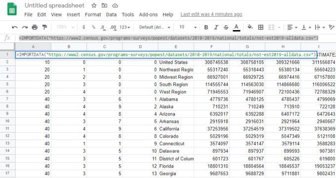Activate the Paint format tool

click(x=44, y=27)
